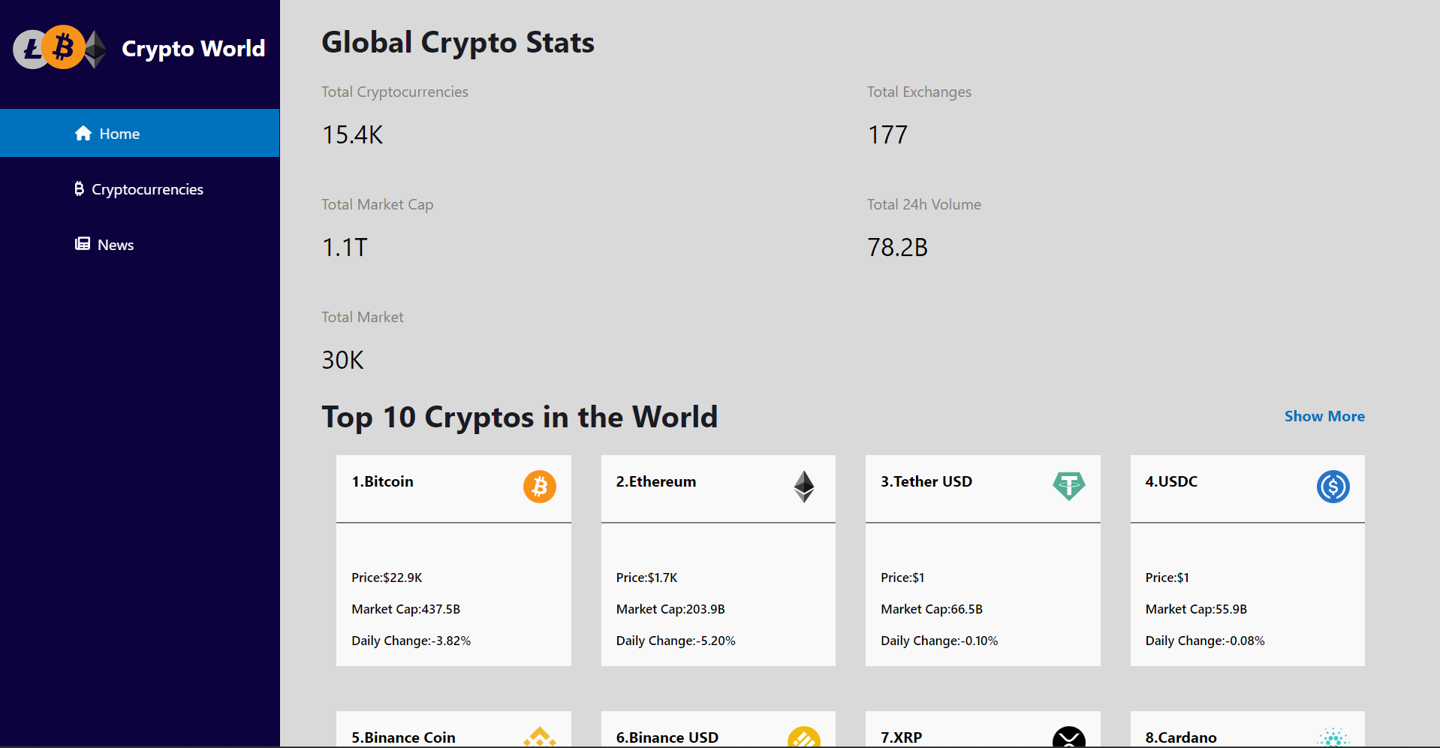
Task: Click the Global Crypto Stats heading
Action: click(458, 42)
